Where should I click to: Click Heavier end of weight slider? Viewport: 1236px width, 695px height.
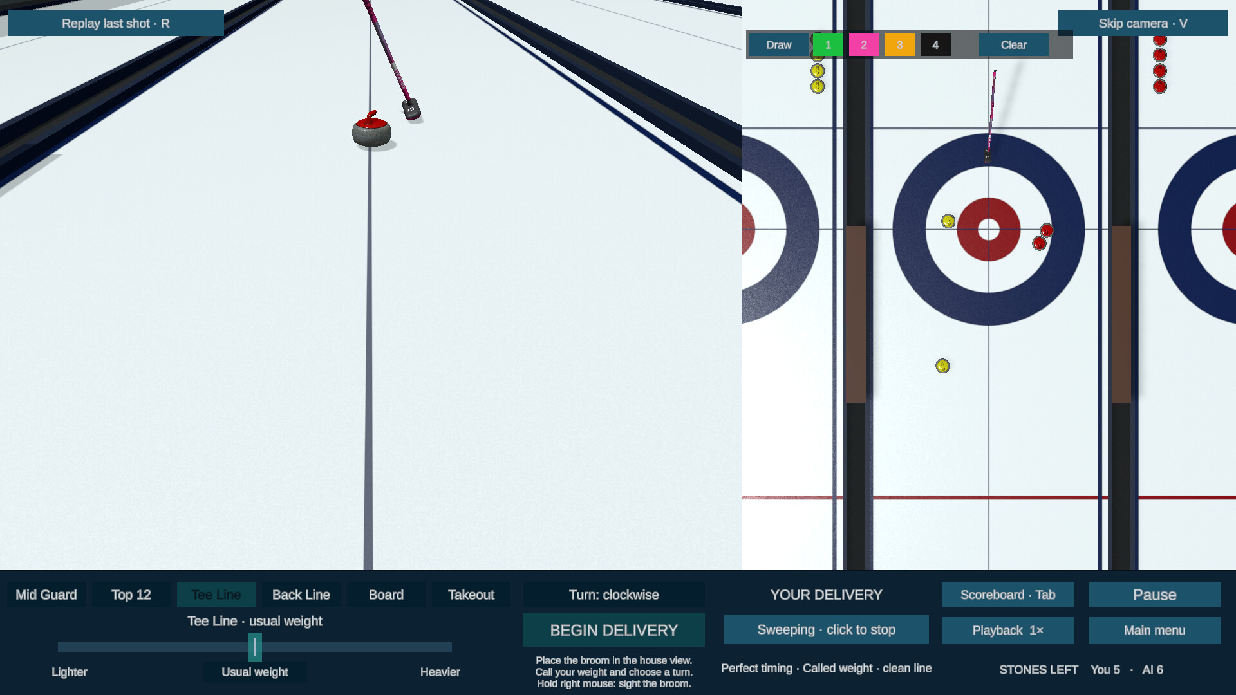[x=440, y=672]
